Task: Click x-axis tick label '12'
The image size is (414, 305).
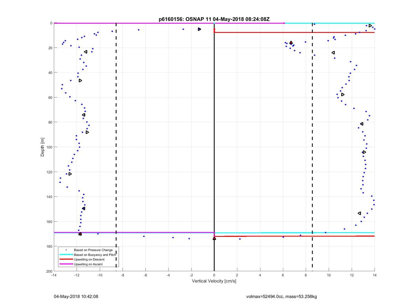Action: [352, 275]
